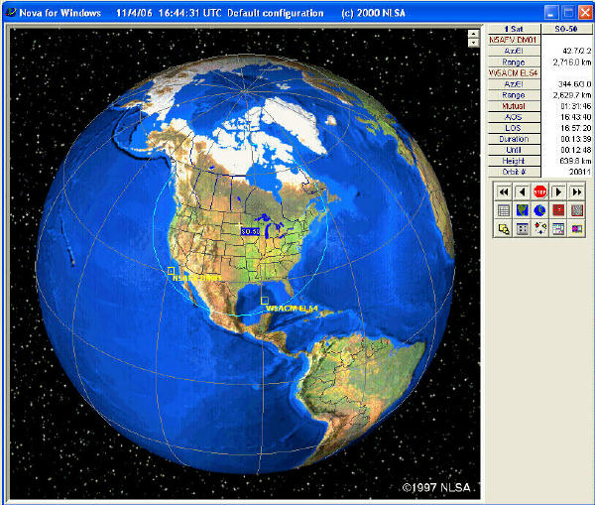Click the SO-50 satellite label on globe

(x=251, y=231)
